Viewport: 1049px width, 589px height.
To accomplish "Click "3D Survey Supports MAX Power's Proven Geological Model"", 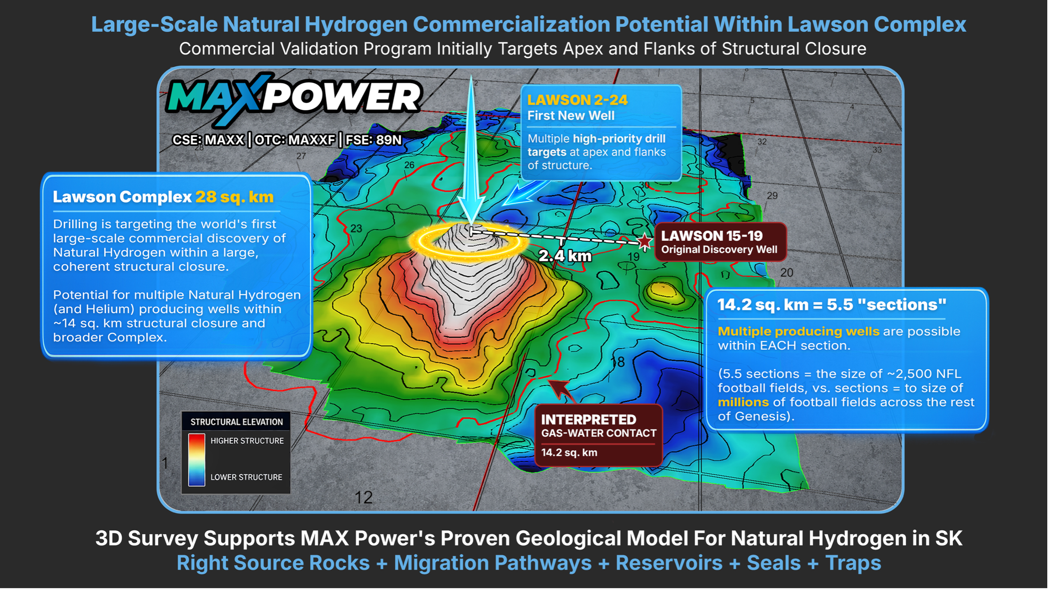I will [x=529, y=539].
